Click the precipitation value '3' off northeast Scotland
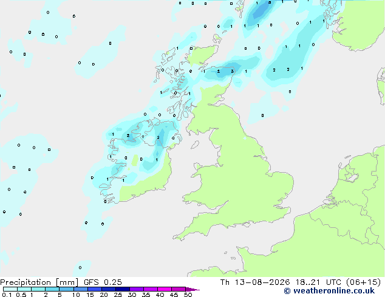Viewport: 385px width, 297px height. point(233,72)
